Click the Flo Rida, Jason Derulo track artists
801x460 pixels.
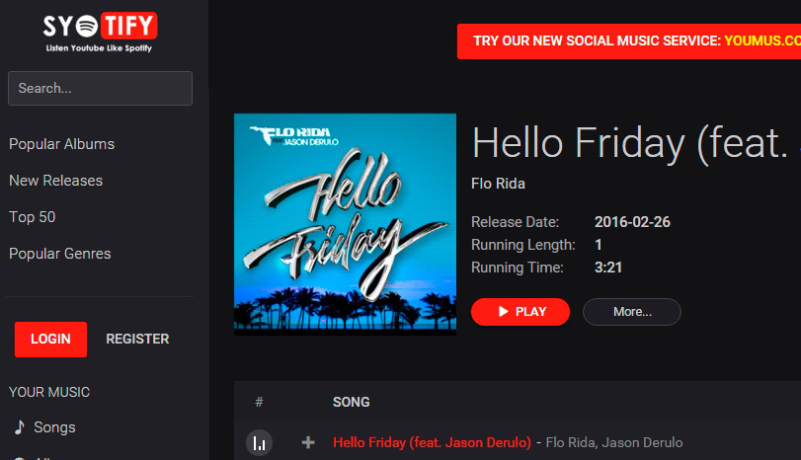click(613, 442)
